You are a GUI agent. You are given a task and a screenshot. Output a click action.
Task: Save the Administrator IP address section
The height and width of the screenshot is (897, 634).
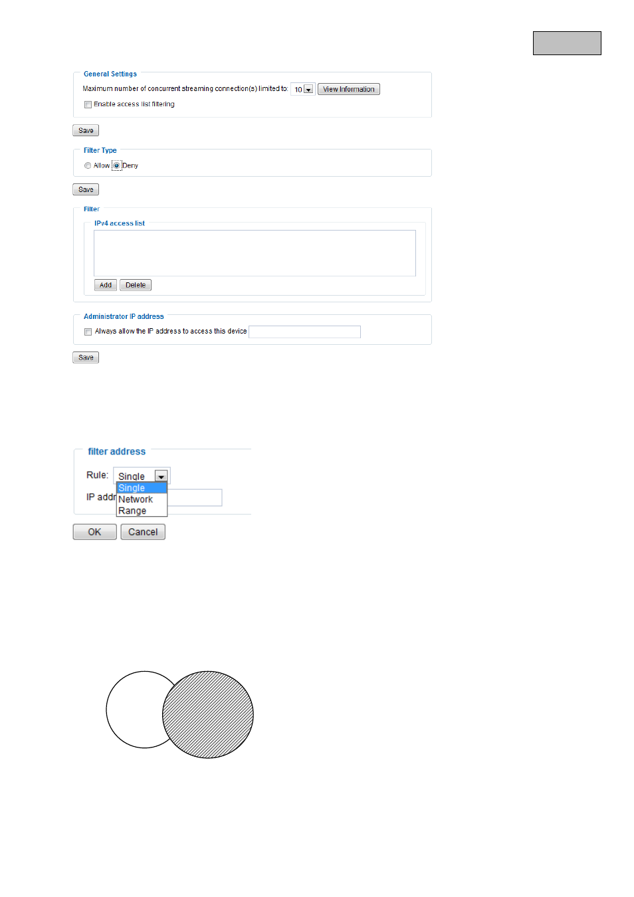86,357
